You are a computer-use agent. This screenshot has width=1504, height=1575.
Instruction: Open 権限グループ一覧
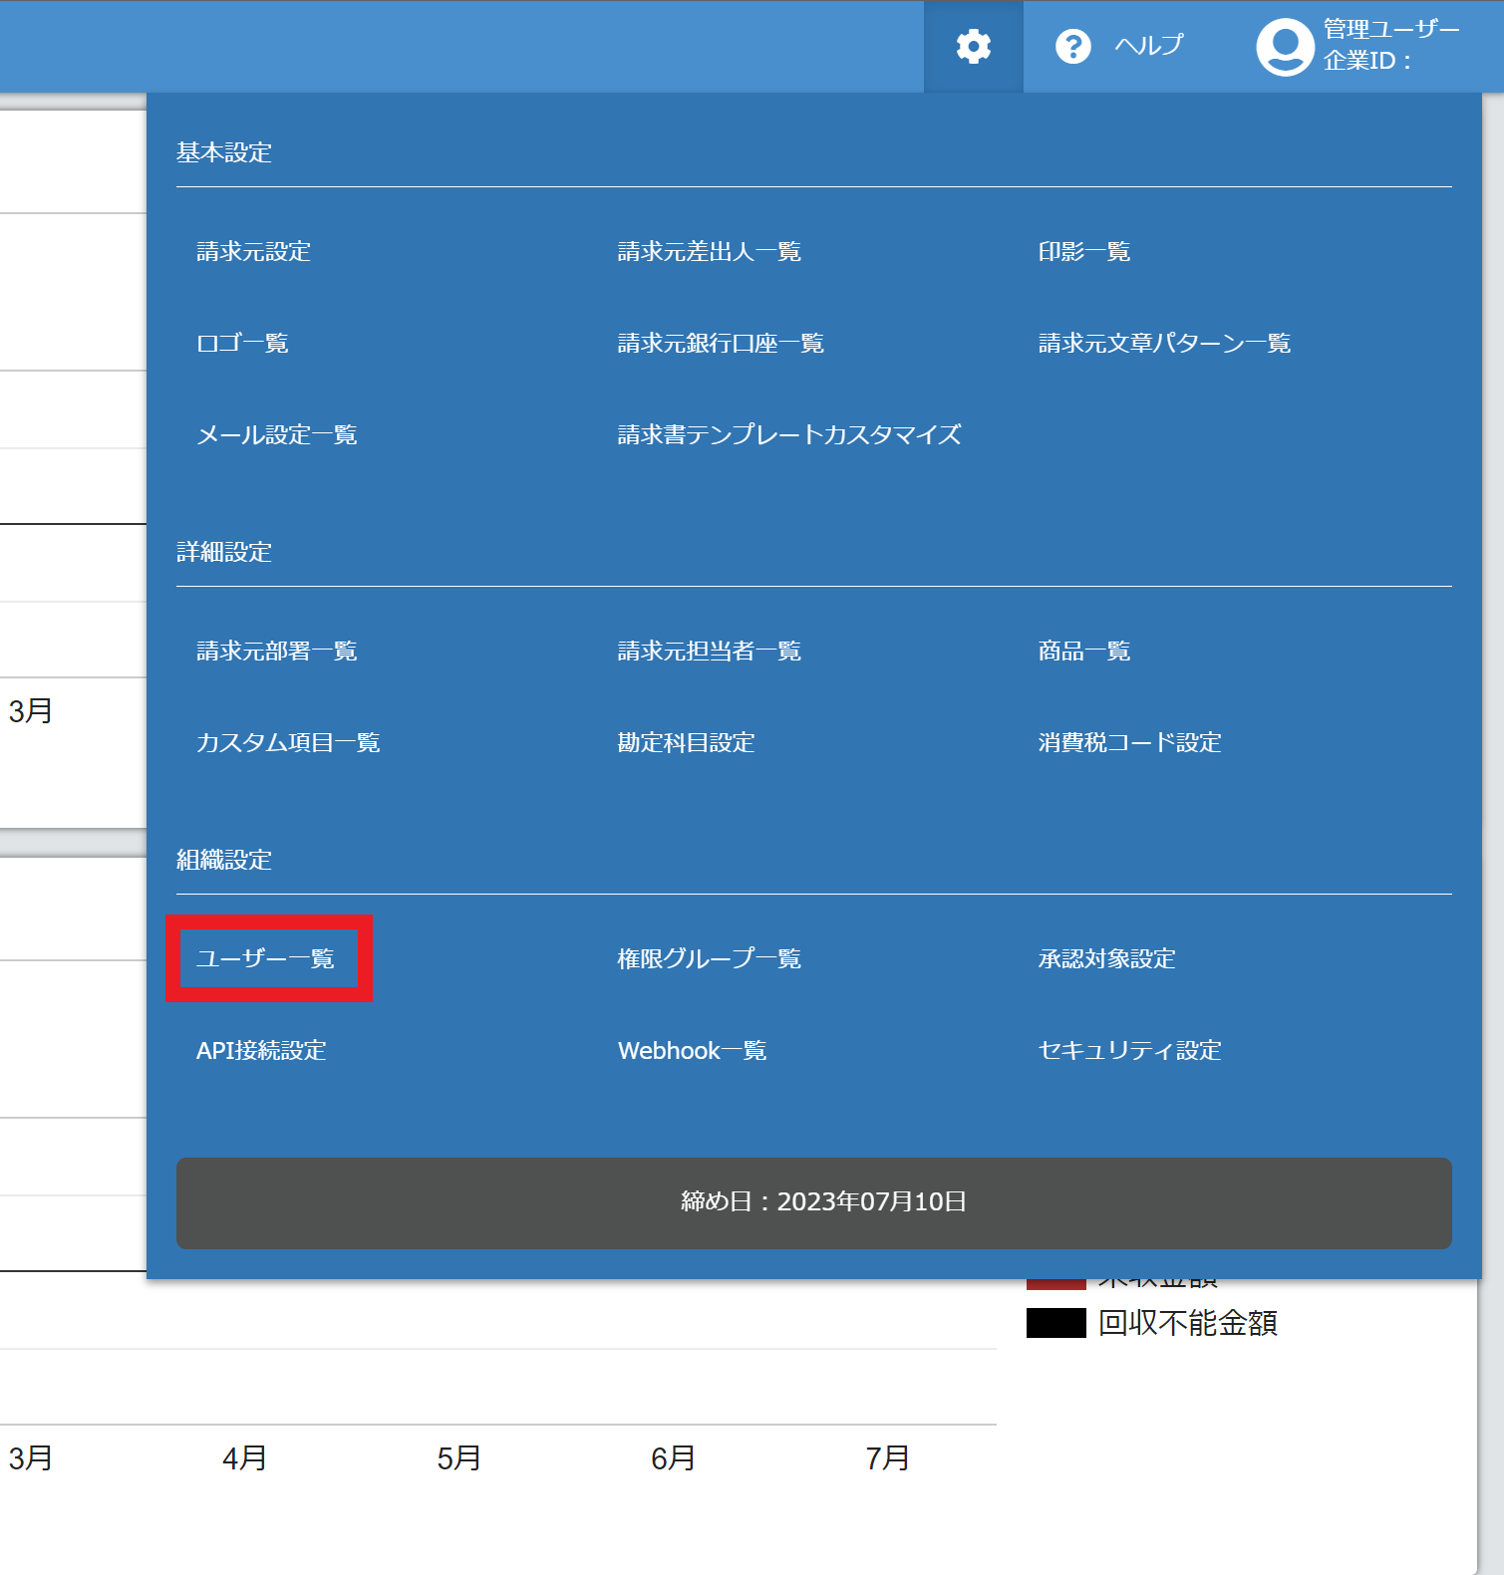tap(709, 959)
